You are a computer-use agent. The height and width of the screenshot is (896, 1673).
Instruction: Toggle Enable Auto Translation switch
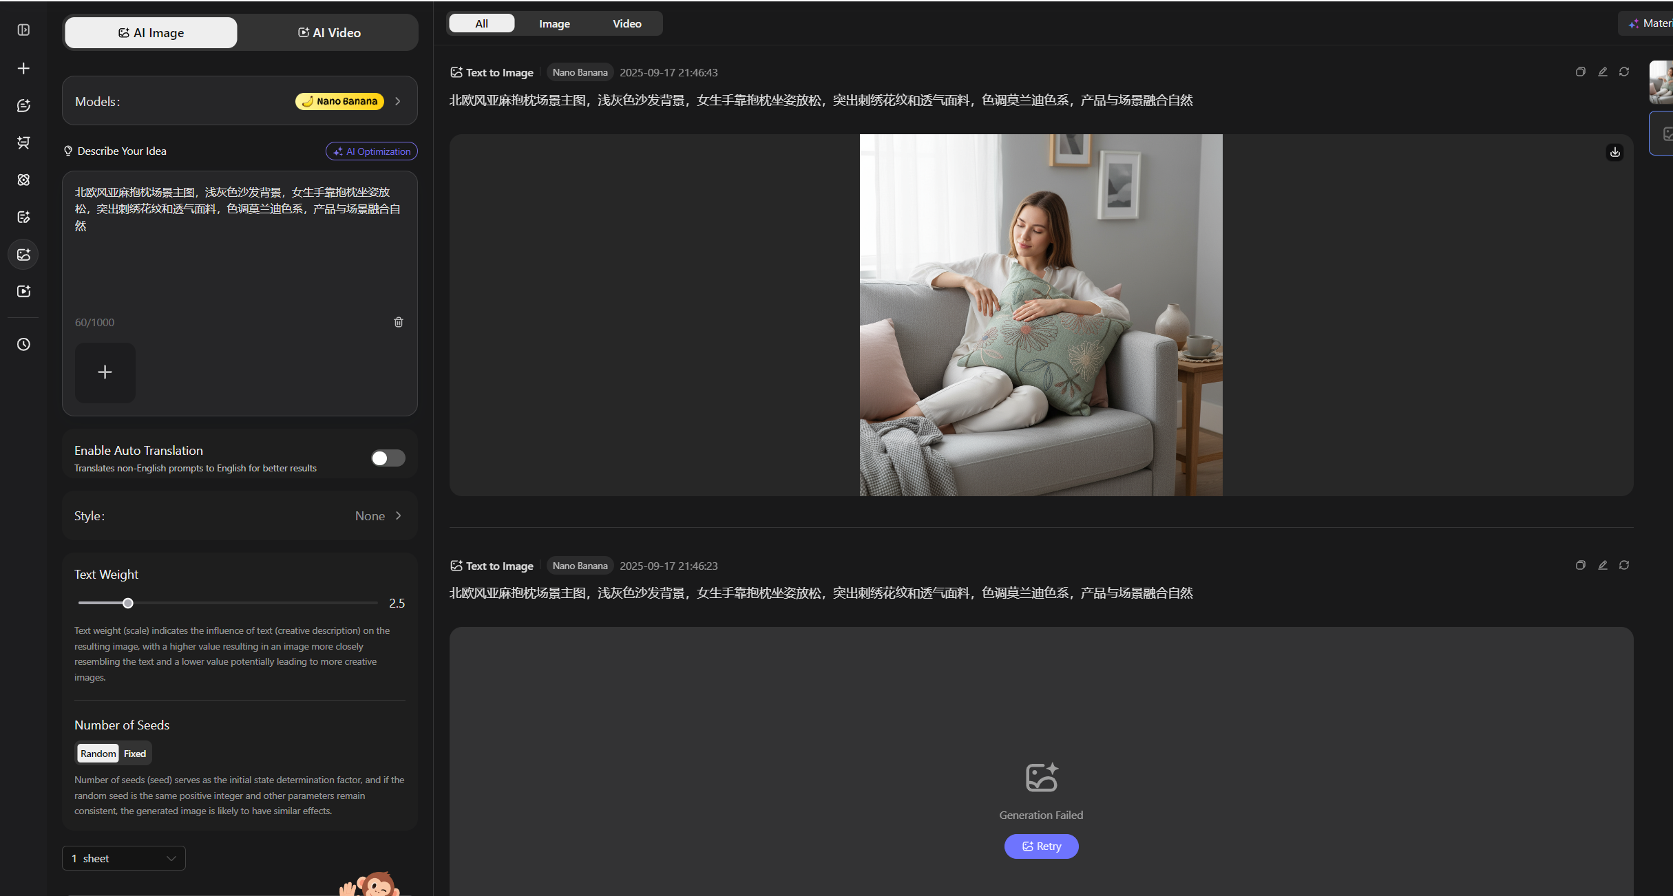point(388,458)
